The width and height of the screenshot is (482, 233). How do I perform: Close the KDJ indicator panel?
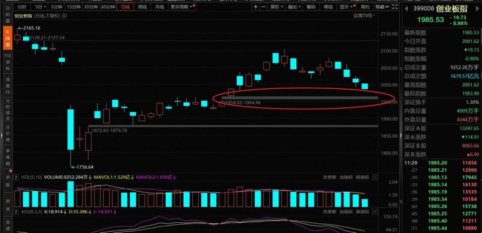point(375,212)
